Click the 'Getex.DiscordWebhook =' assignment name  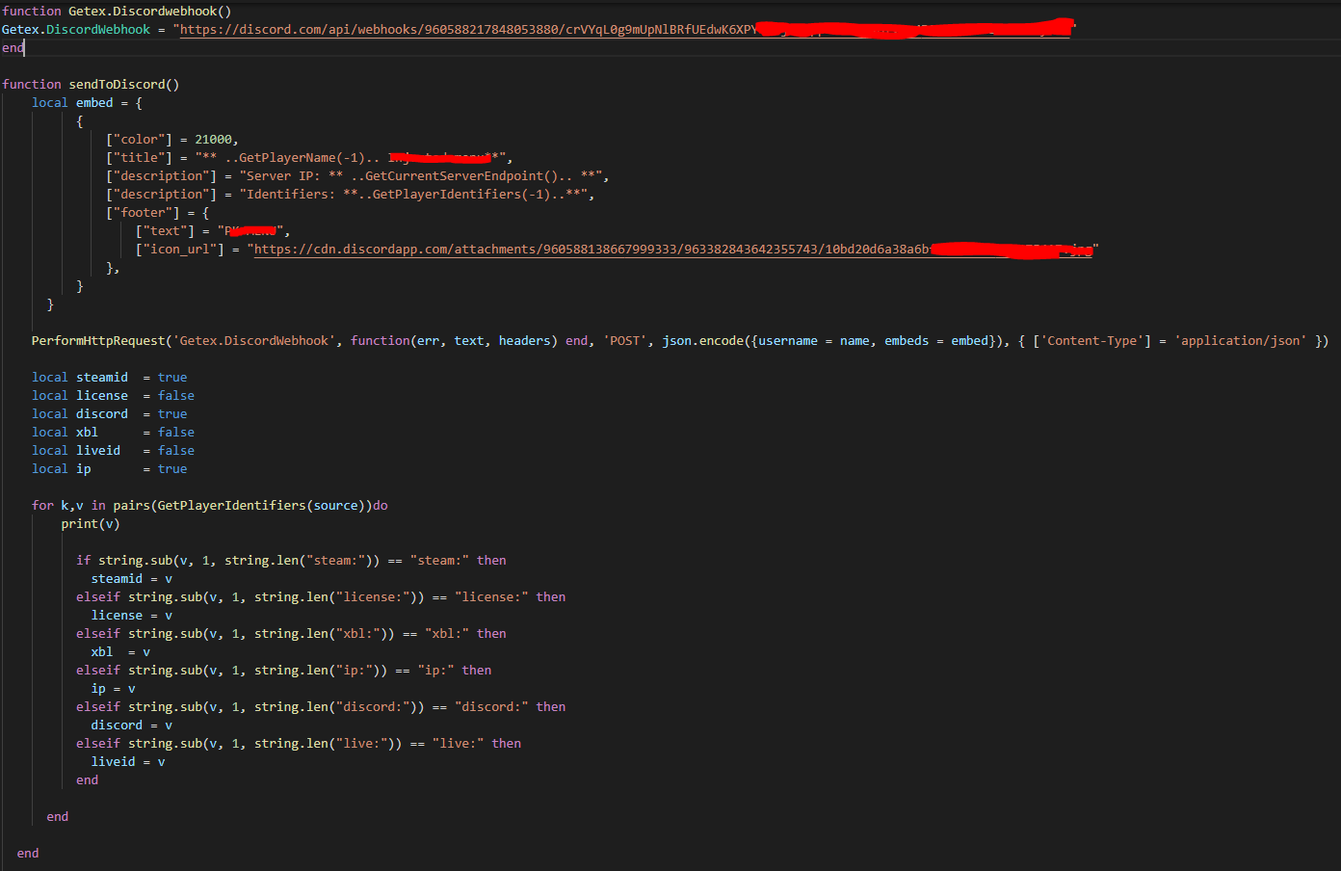[76, 30]
